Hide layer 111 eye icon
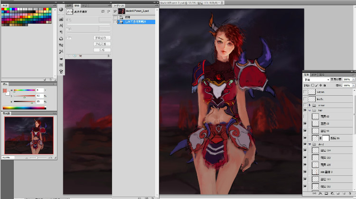Image resolution: width=356 pixels, height=199 pixels. [x=305, y=179]
